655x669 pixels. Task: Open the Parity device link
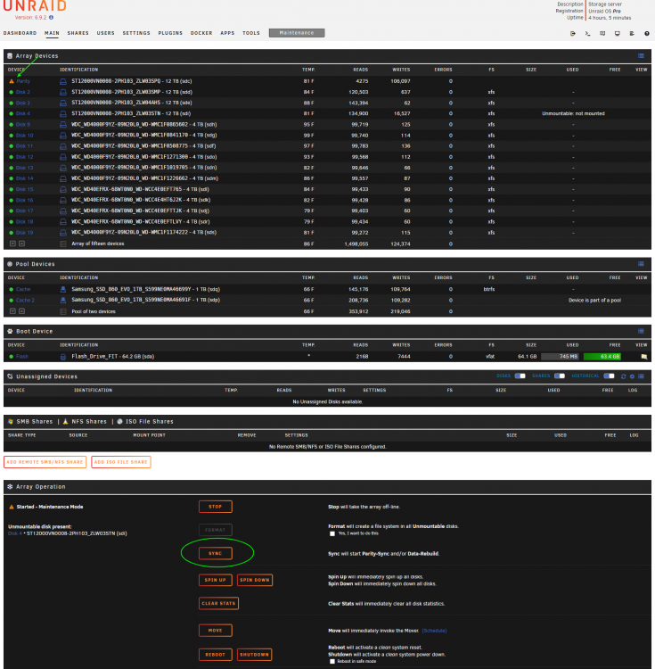coord(23,81)
